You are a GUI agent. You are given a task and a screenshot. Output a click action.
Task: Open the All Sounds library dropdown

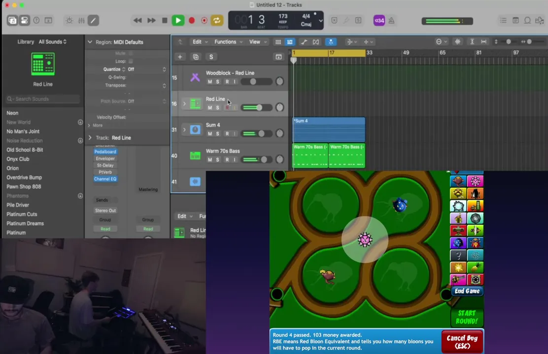pos(52,41)
